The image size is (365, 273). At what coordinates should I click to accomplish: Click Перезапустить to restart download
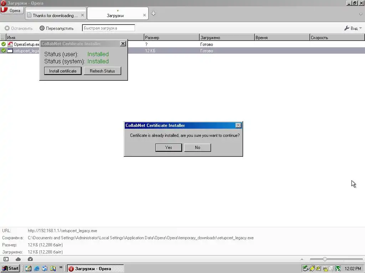tap(56, 28)
